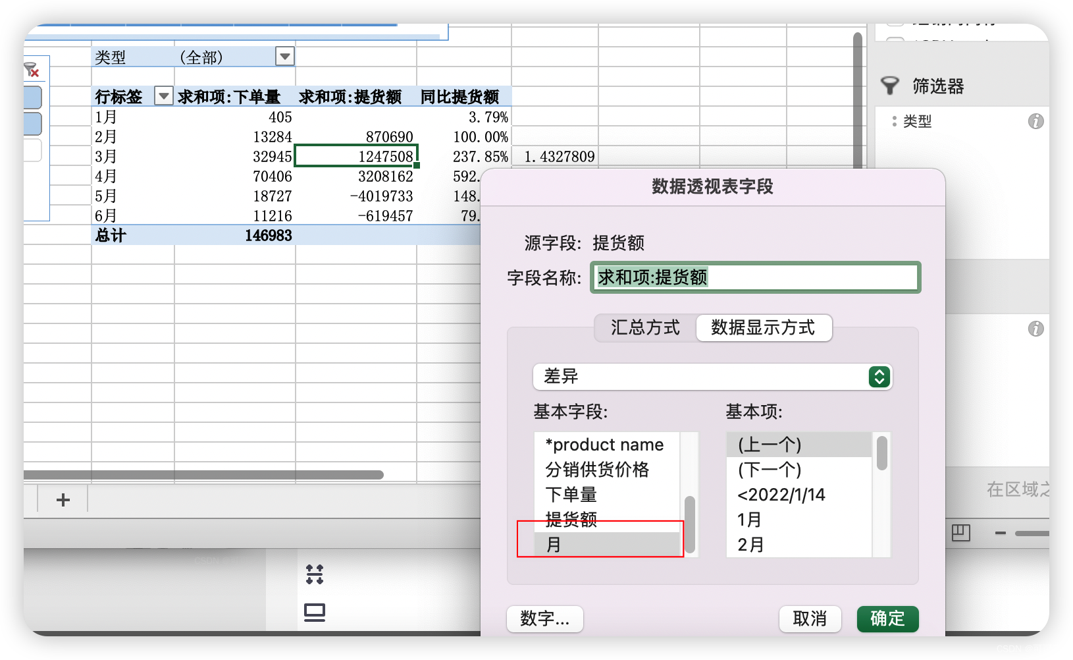Select 2月 in 基本项 list
Screen dimensions: 1073x660
coord(799,545)
